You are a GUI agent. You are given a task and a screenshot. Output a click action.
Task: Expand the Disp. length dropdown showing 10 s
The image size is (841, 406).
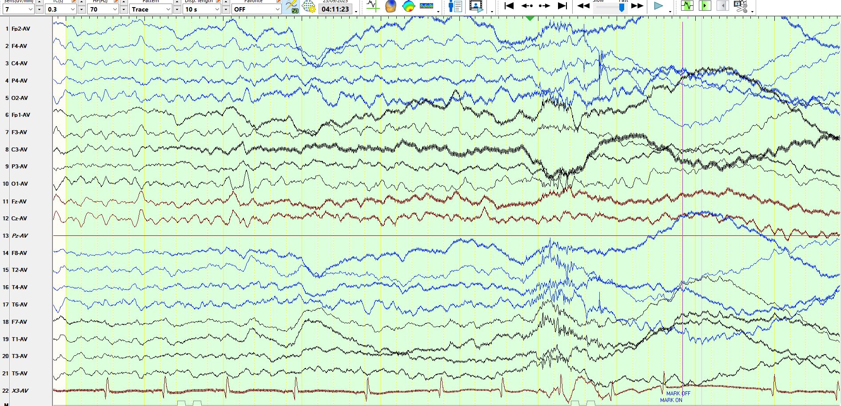click(202, 9)
